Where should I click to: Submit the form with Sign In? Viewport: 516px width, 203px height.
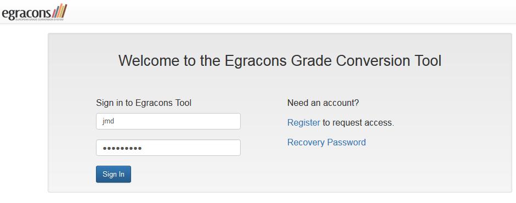(x=114, y=174)
